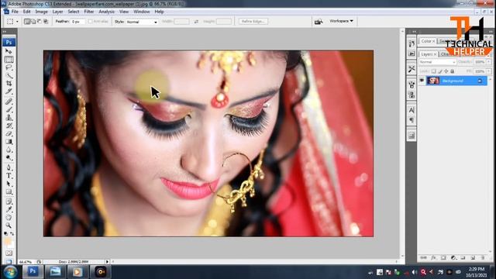
Task: Select the Blur tool
Action: tap(9, 150)
